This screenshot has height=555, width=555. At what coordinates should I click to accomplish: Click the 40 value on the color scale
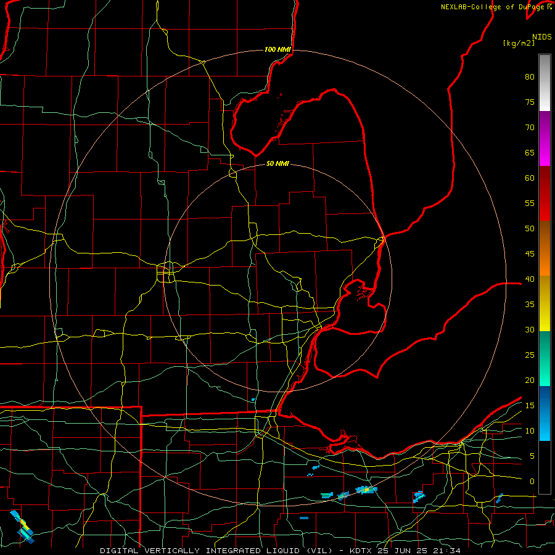(x=530, y=279)
